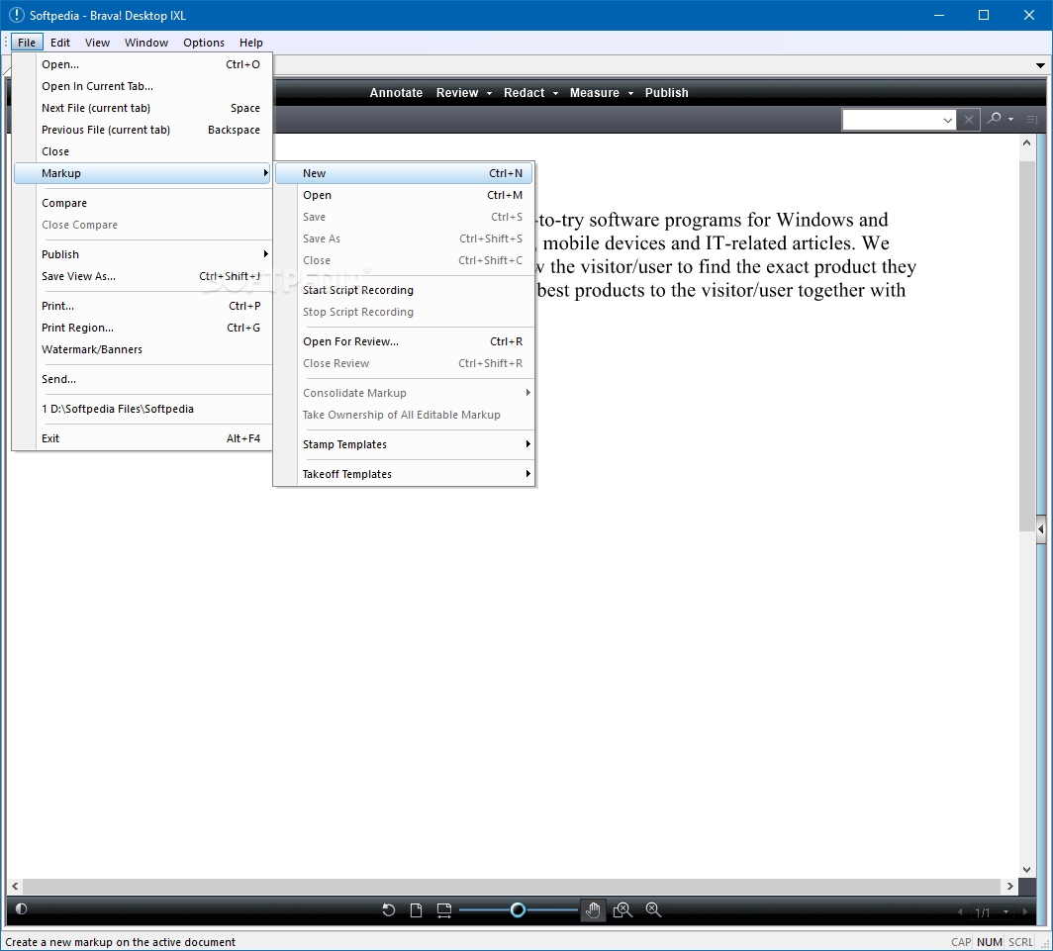Expand the Measure toolbar dropdown
The height and width of the screenshot is (951, 1053).
[x=630, y=93]
